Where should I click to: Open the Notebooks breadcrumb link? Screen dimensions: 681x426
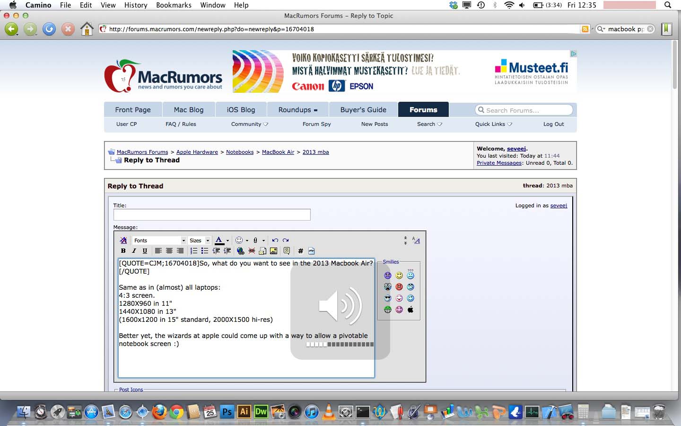click(240, 152)
